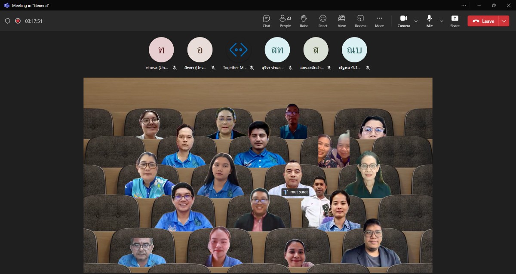This screenshot has width=516, height=274.
Task: Select the Together M... participant avatar
Action: [239, 50]
